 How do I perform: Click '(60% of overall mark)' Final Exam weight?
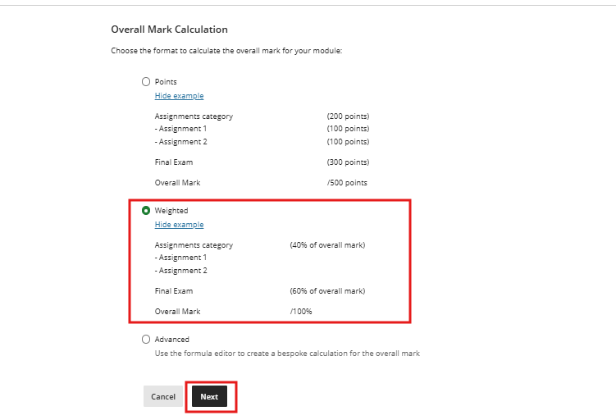[x=327, y=291]
